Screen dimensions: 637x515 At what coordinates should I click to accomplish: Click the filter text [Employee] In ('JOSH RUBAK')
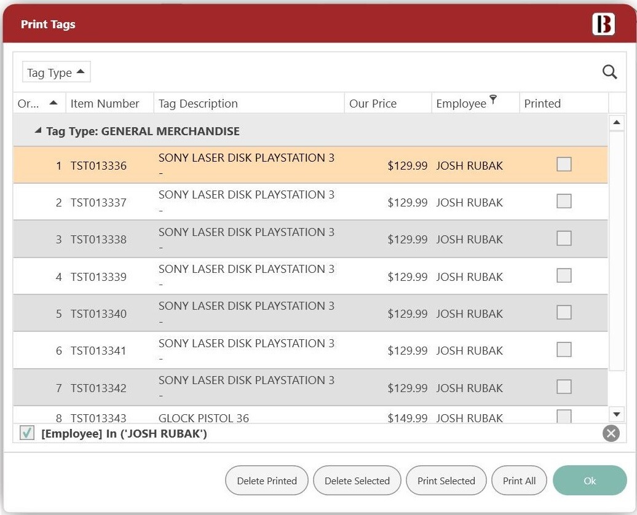[124, 433]
